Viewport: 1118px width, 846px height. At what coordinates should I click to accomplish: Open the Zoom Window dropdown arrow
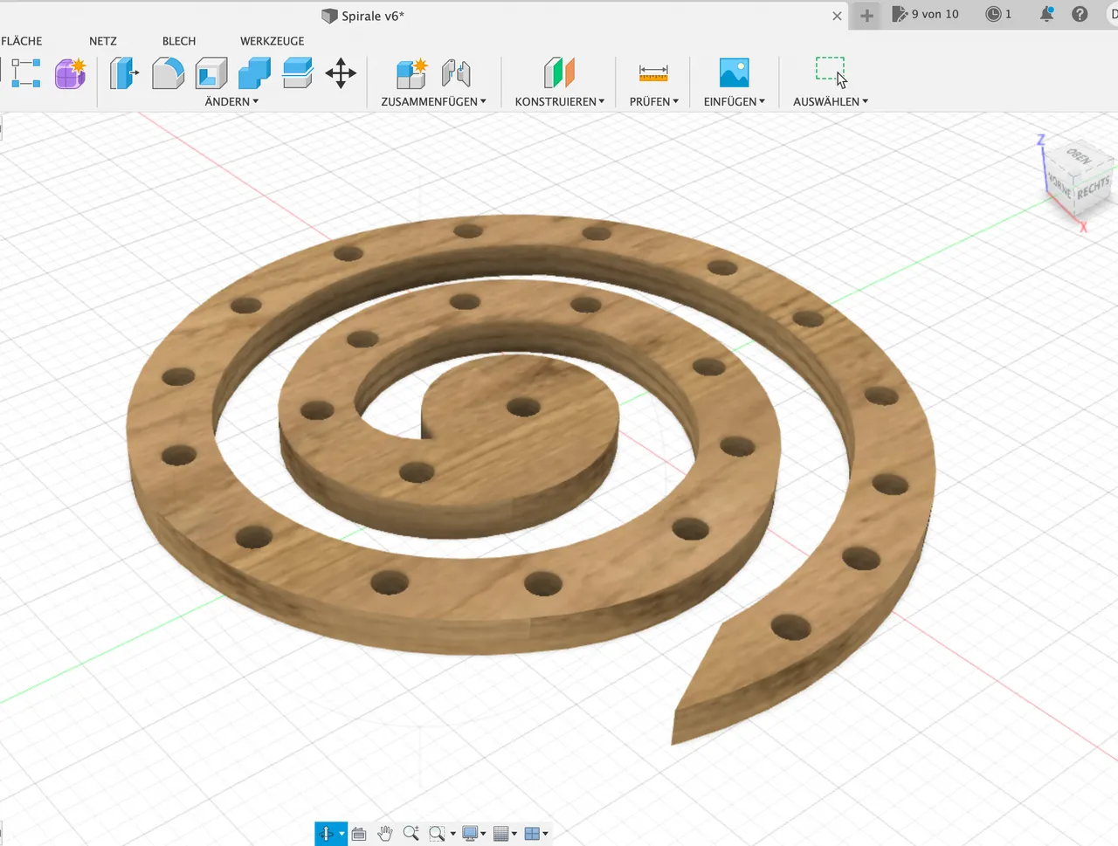tap(452, 834)
